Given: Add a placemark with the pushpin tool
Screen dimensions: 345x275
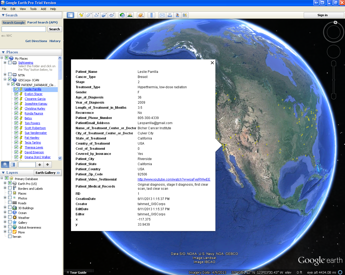Looking at the screenshot, I should [x=81, y=15].
